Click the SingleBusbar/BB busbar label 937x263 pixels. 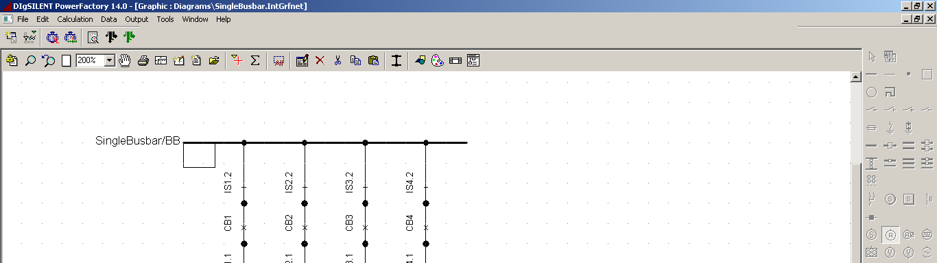[138, 141]
